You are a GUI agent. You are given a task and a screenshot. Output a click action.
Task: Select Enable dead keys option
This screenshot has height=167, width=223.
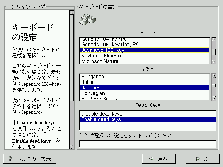[x=101, y=119]
